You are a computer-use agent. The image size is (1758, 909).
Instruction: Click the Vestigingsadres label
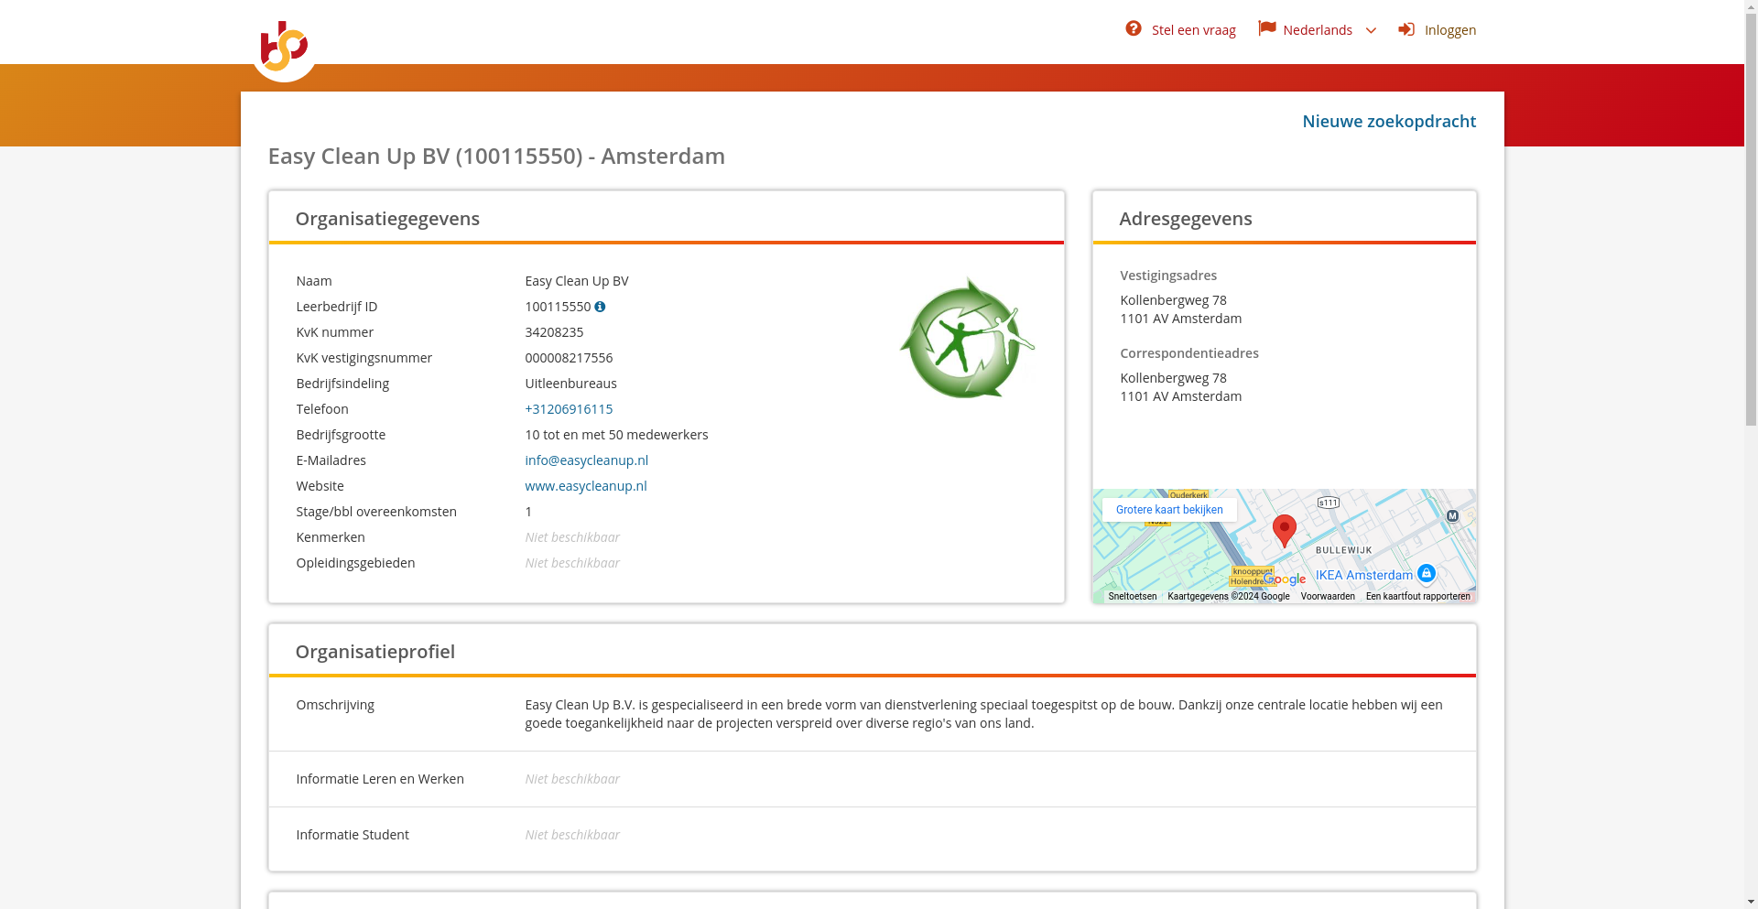click(x=1168, y=276)
